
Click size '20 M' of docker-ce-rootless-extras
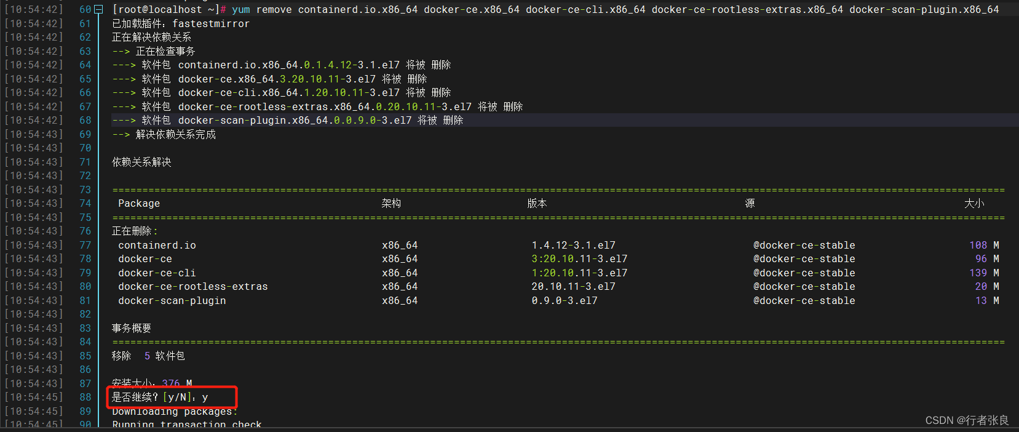(x=988, y=287)
